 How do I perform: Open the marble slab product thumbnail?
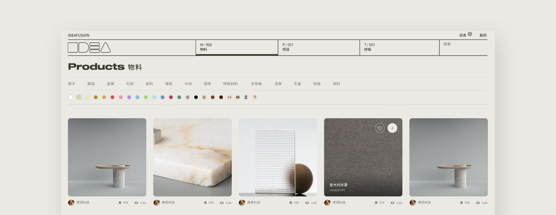point(193,157)
